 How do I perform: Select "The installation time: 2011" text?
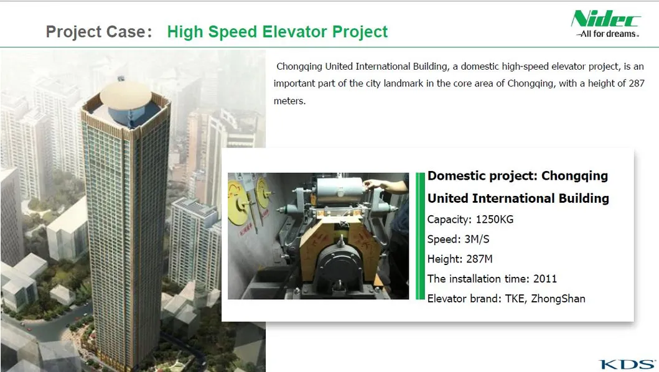click(x=492, y=279)
